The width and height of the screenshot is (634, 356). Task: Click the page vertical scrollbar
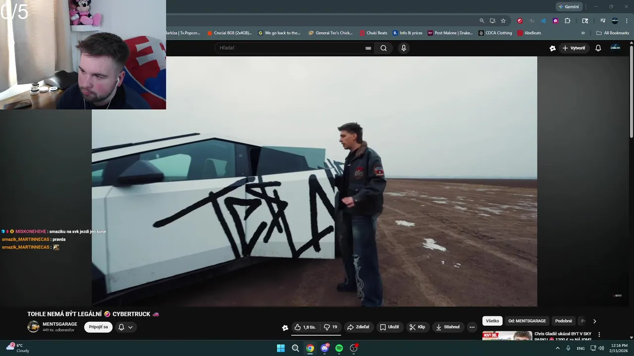[631, 91]
